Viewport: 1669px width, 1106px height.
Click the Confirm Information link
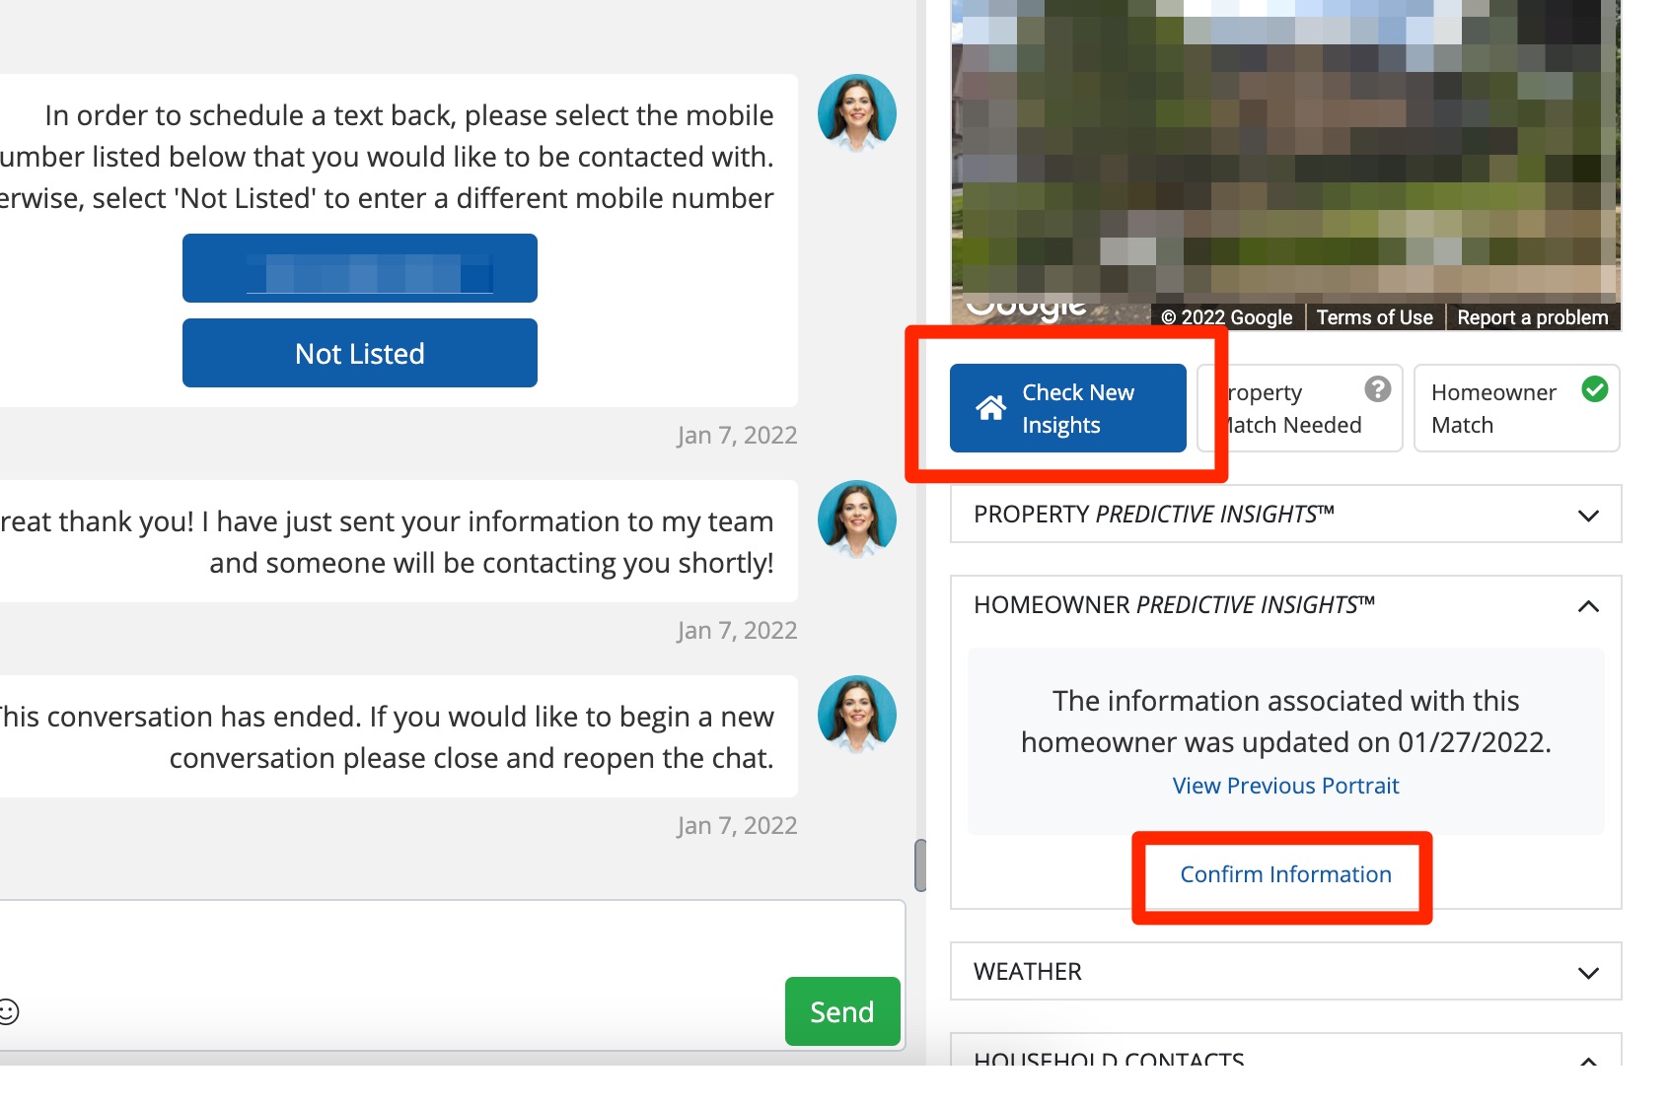pyautogui.click(x=1284, y=874)
